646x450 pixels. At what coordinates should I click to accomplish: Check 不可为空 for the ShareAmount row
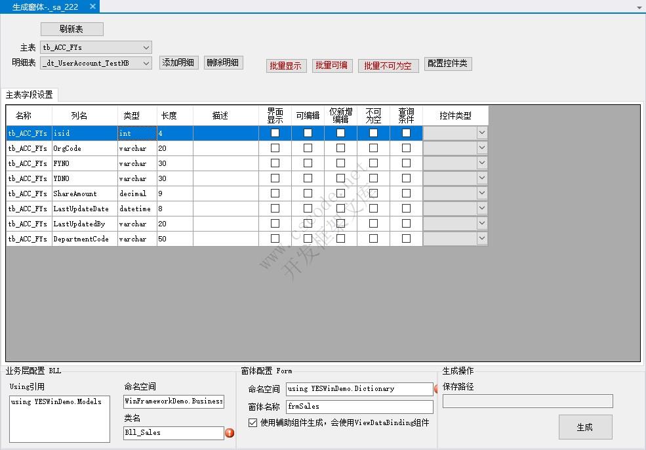click(x=373, y=194)
